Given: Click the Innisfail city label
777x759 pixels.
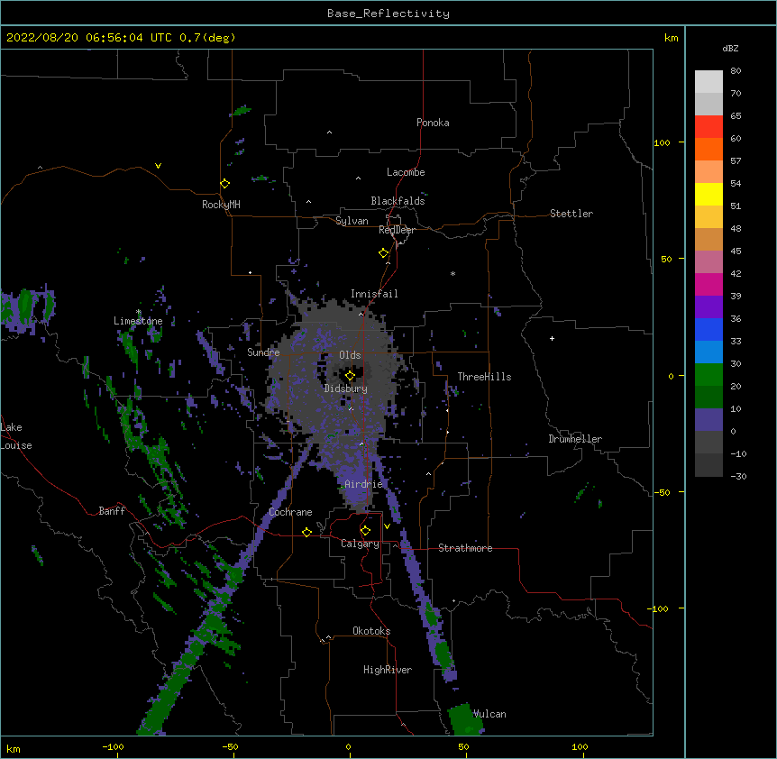Looking at the screenshot, I should [374, 294].
